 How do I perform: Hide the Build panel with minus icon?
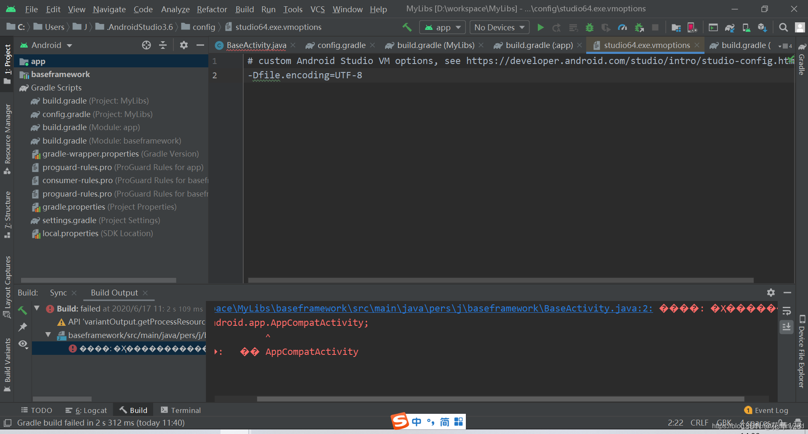coord(787,292)
